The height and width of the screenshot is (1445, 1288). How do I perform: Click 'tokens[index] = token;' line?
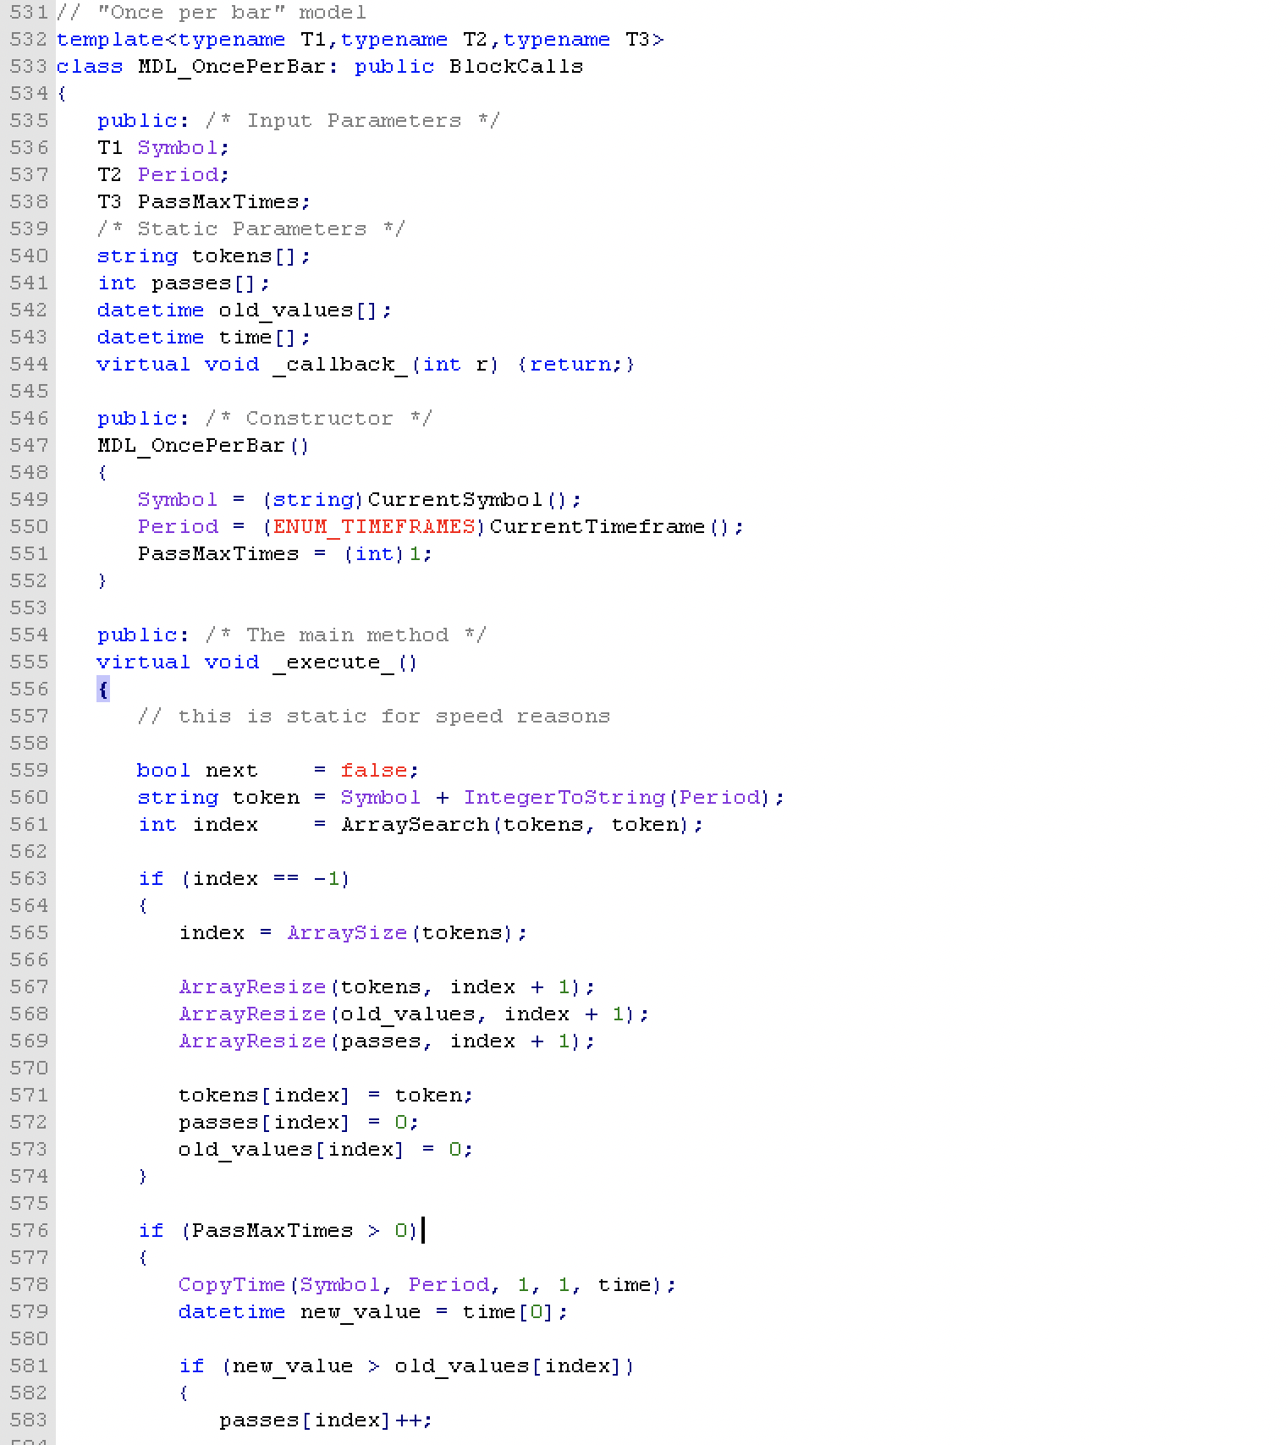(x=326, y=1096)
